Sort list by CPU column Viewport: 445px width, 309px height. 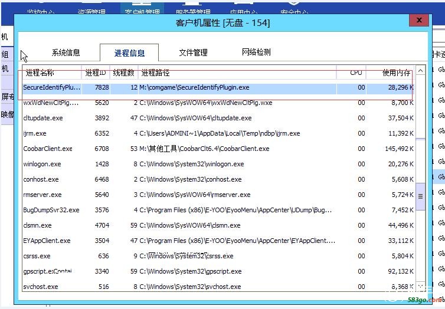tap(355, 73)
